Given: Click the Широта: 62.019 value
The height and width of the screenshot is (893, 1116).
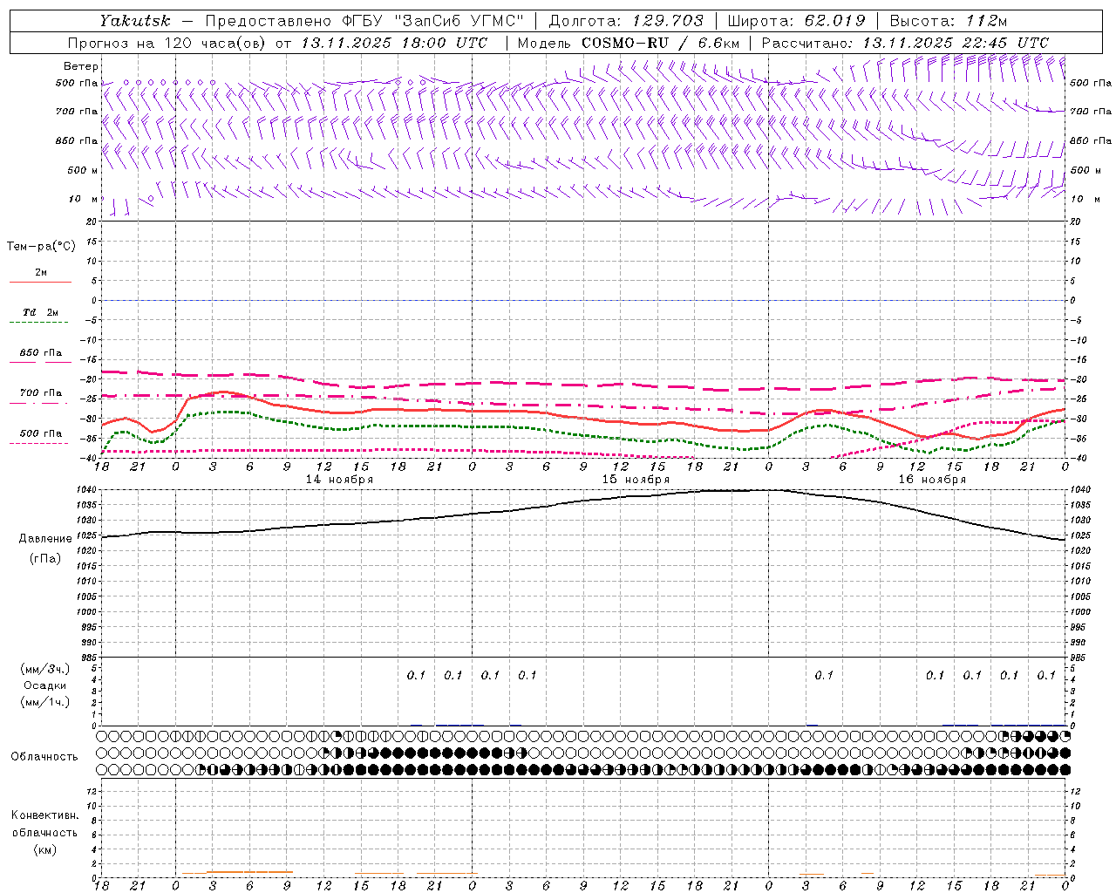Looking at the screenshot, I should (x=796, y=20).
